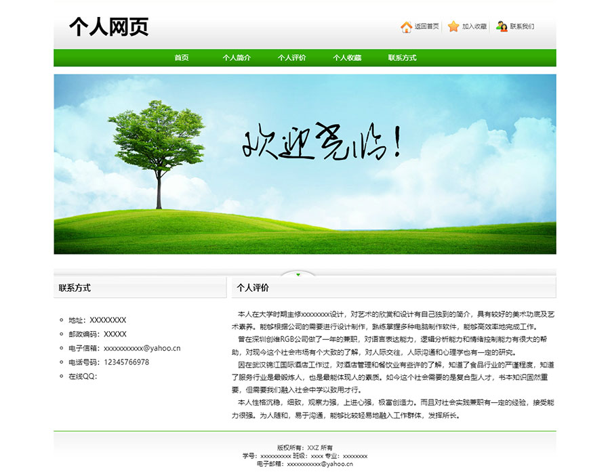This screenshot has width=610, height=476.
Task: Open 联系方式 in the navigation bar
Action: pyautogui.click(x=402, y=58)
